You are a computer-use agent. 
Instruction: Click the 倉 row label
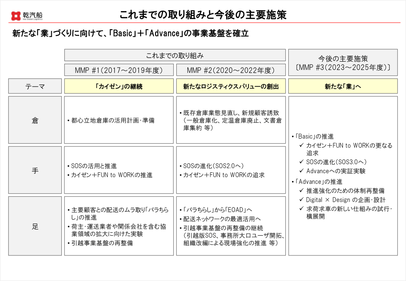point(35,120)
